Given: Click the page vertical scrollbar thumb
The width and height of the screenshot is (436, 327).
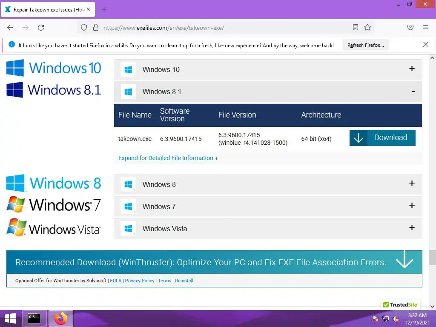Looking at the screenshot, I should 432,258.
